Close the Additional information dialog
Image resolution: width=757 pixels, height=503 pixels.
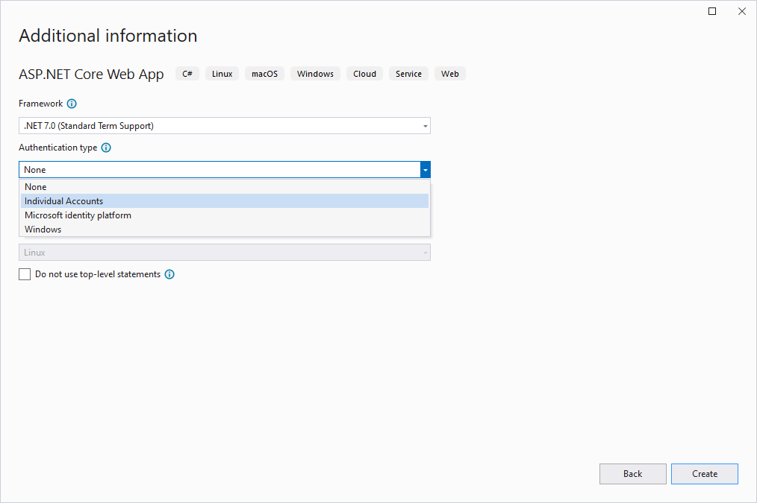(x=742, y=11)
